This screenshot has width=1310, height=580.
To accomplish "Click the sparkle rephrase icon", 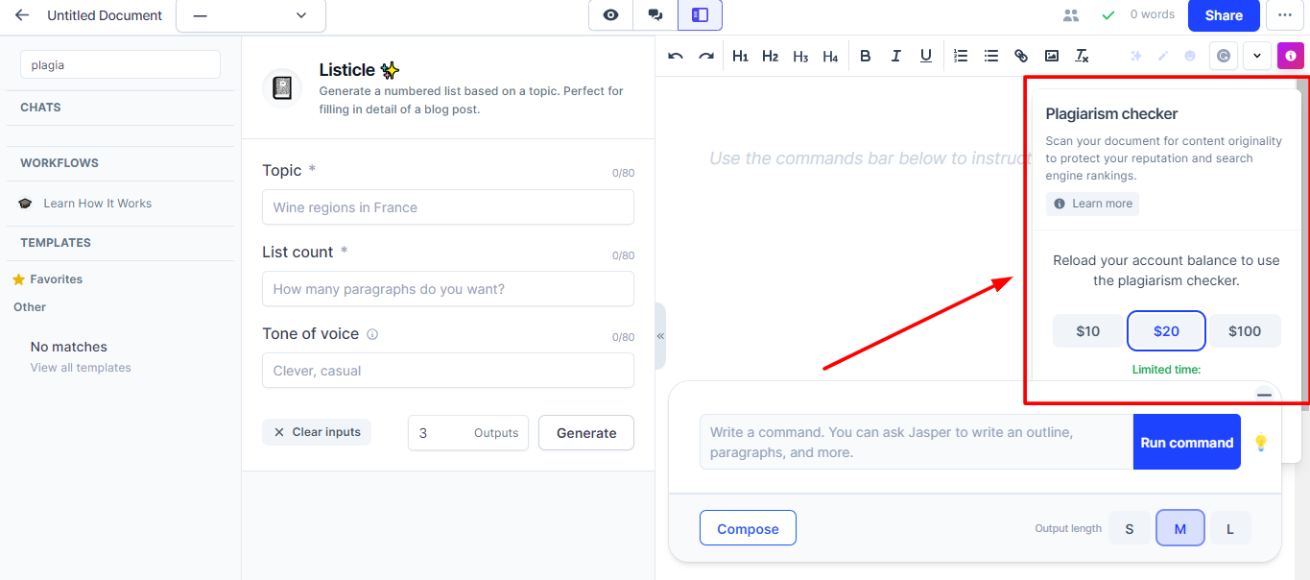I will click(x=1136, y=56).
